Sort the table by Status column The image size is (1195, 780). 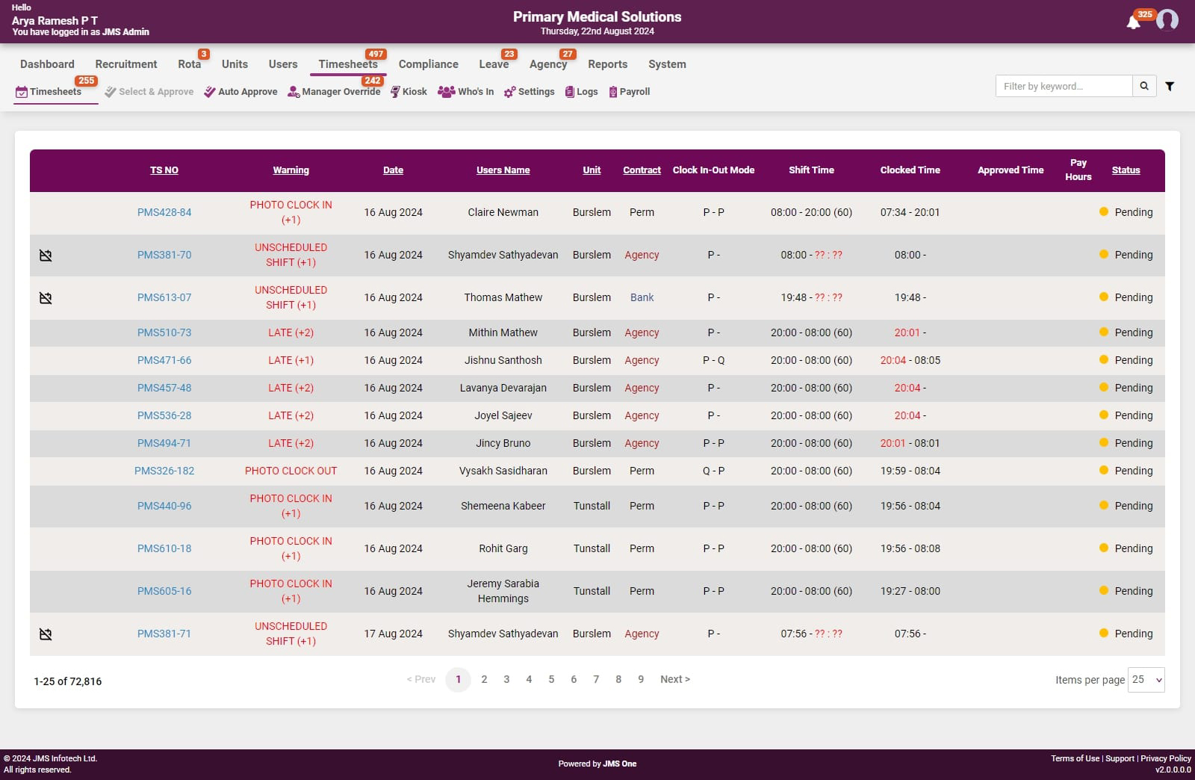click(1126, 170)
